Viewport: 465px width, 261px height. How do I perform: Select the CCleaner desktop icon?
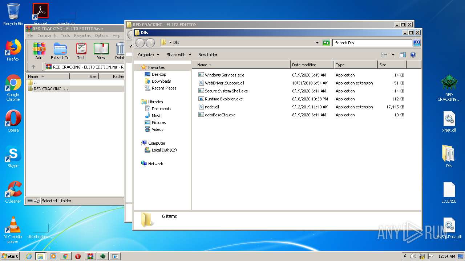pyautogui.click(x=13, y=192)
